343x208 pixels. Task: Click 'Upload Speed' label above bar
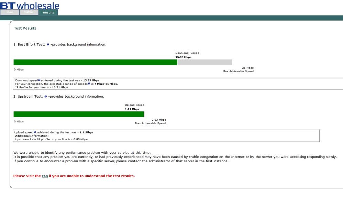[134, 105]
